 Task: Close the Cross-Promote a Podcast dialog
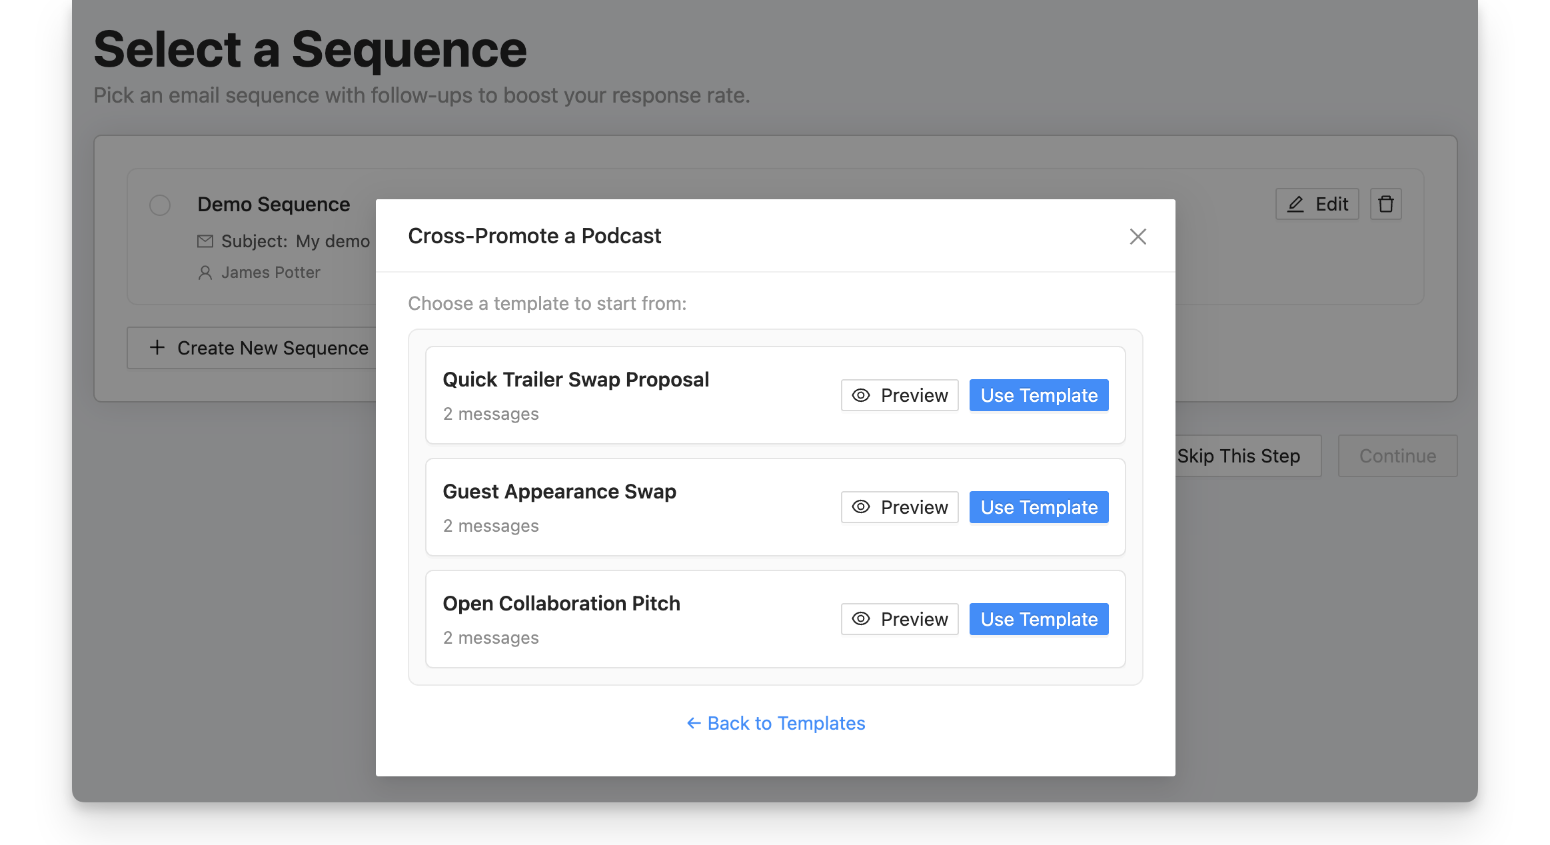coord(1138,237)
